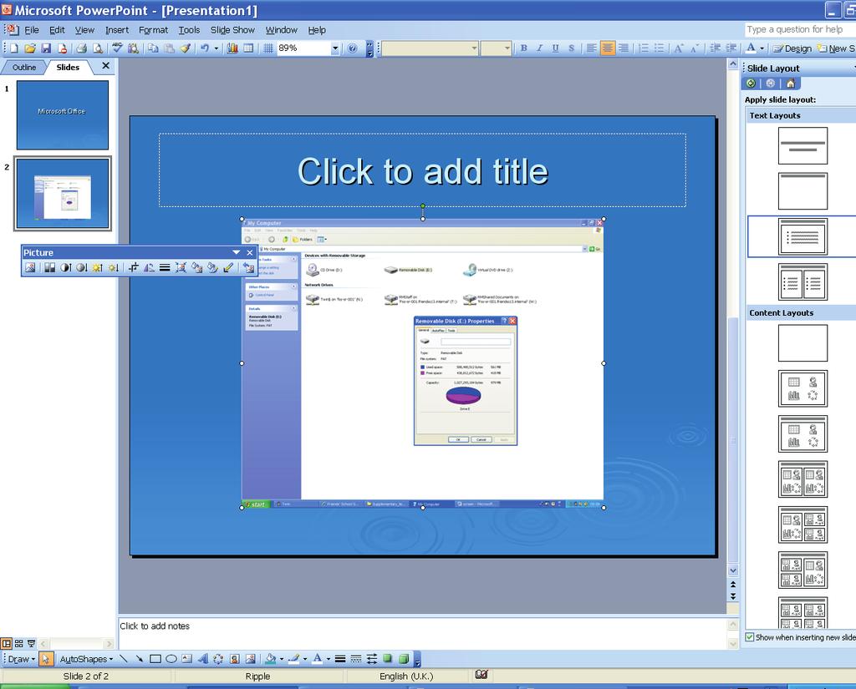Toggle Italic formatting
856x689 pixels.
[540, 48]
